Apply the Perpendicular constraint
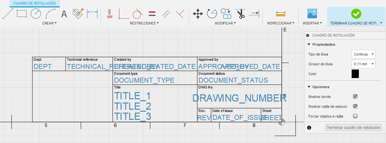The image size is (386, 143). pyautogui.click(x=124, y=14)
